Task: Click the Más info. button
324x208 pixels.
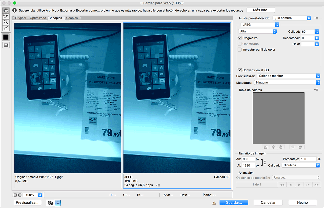Action: tap(260, 10)
